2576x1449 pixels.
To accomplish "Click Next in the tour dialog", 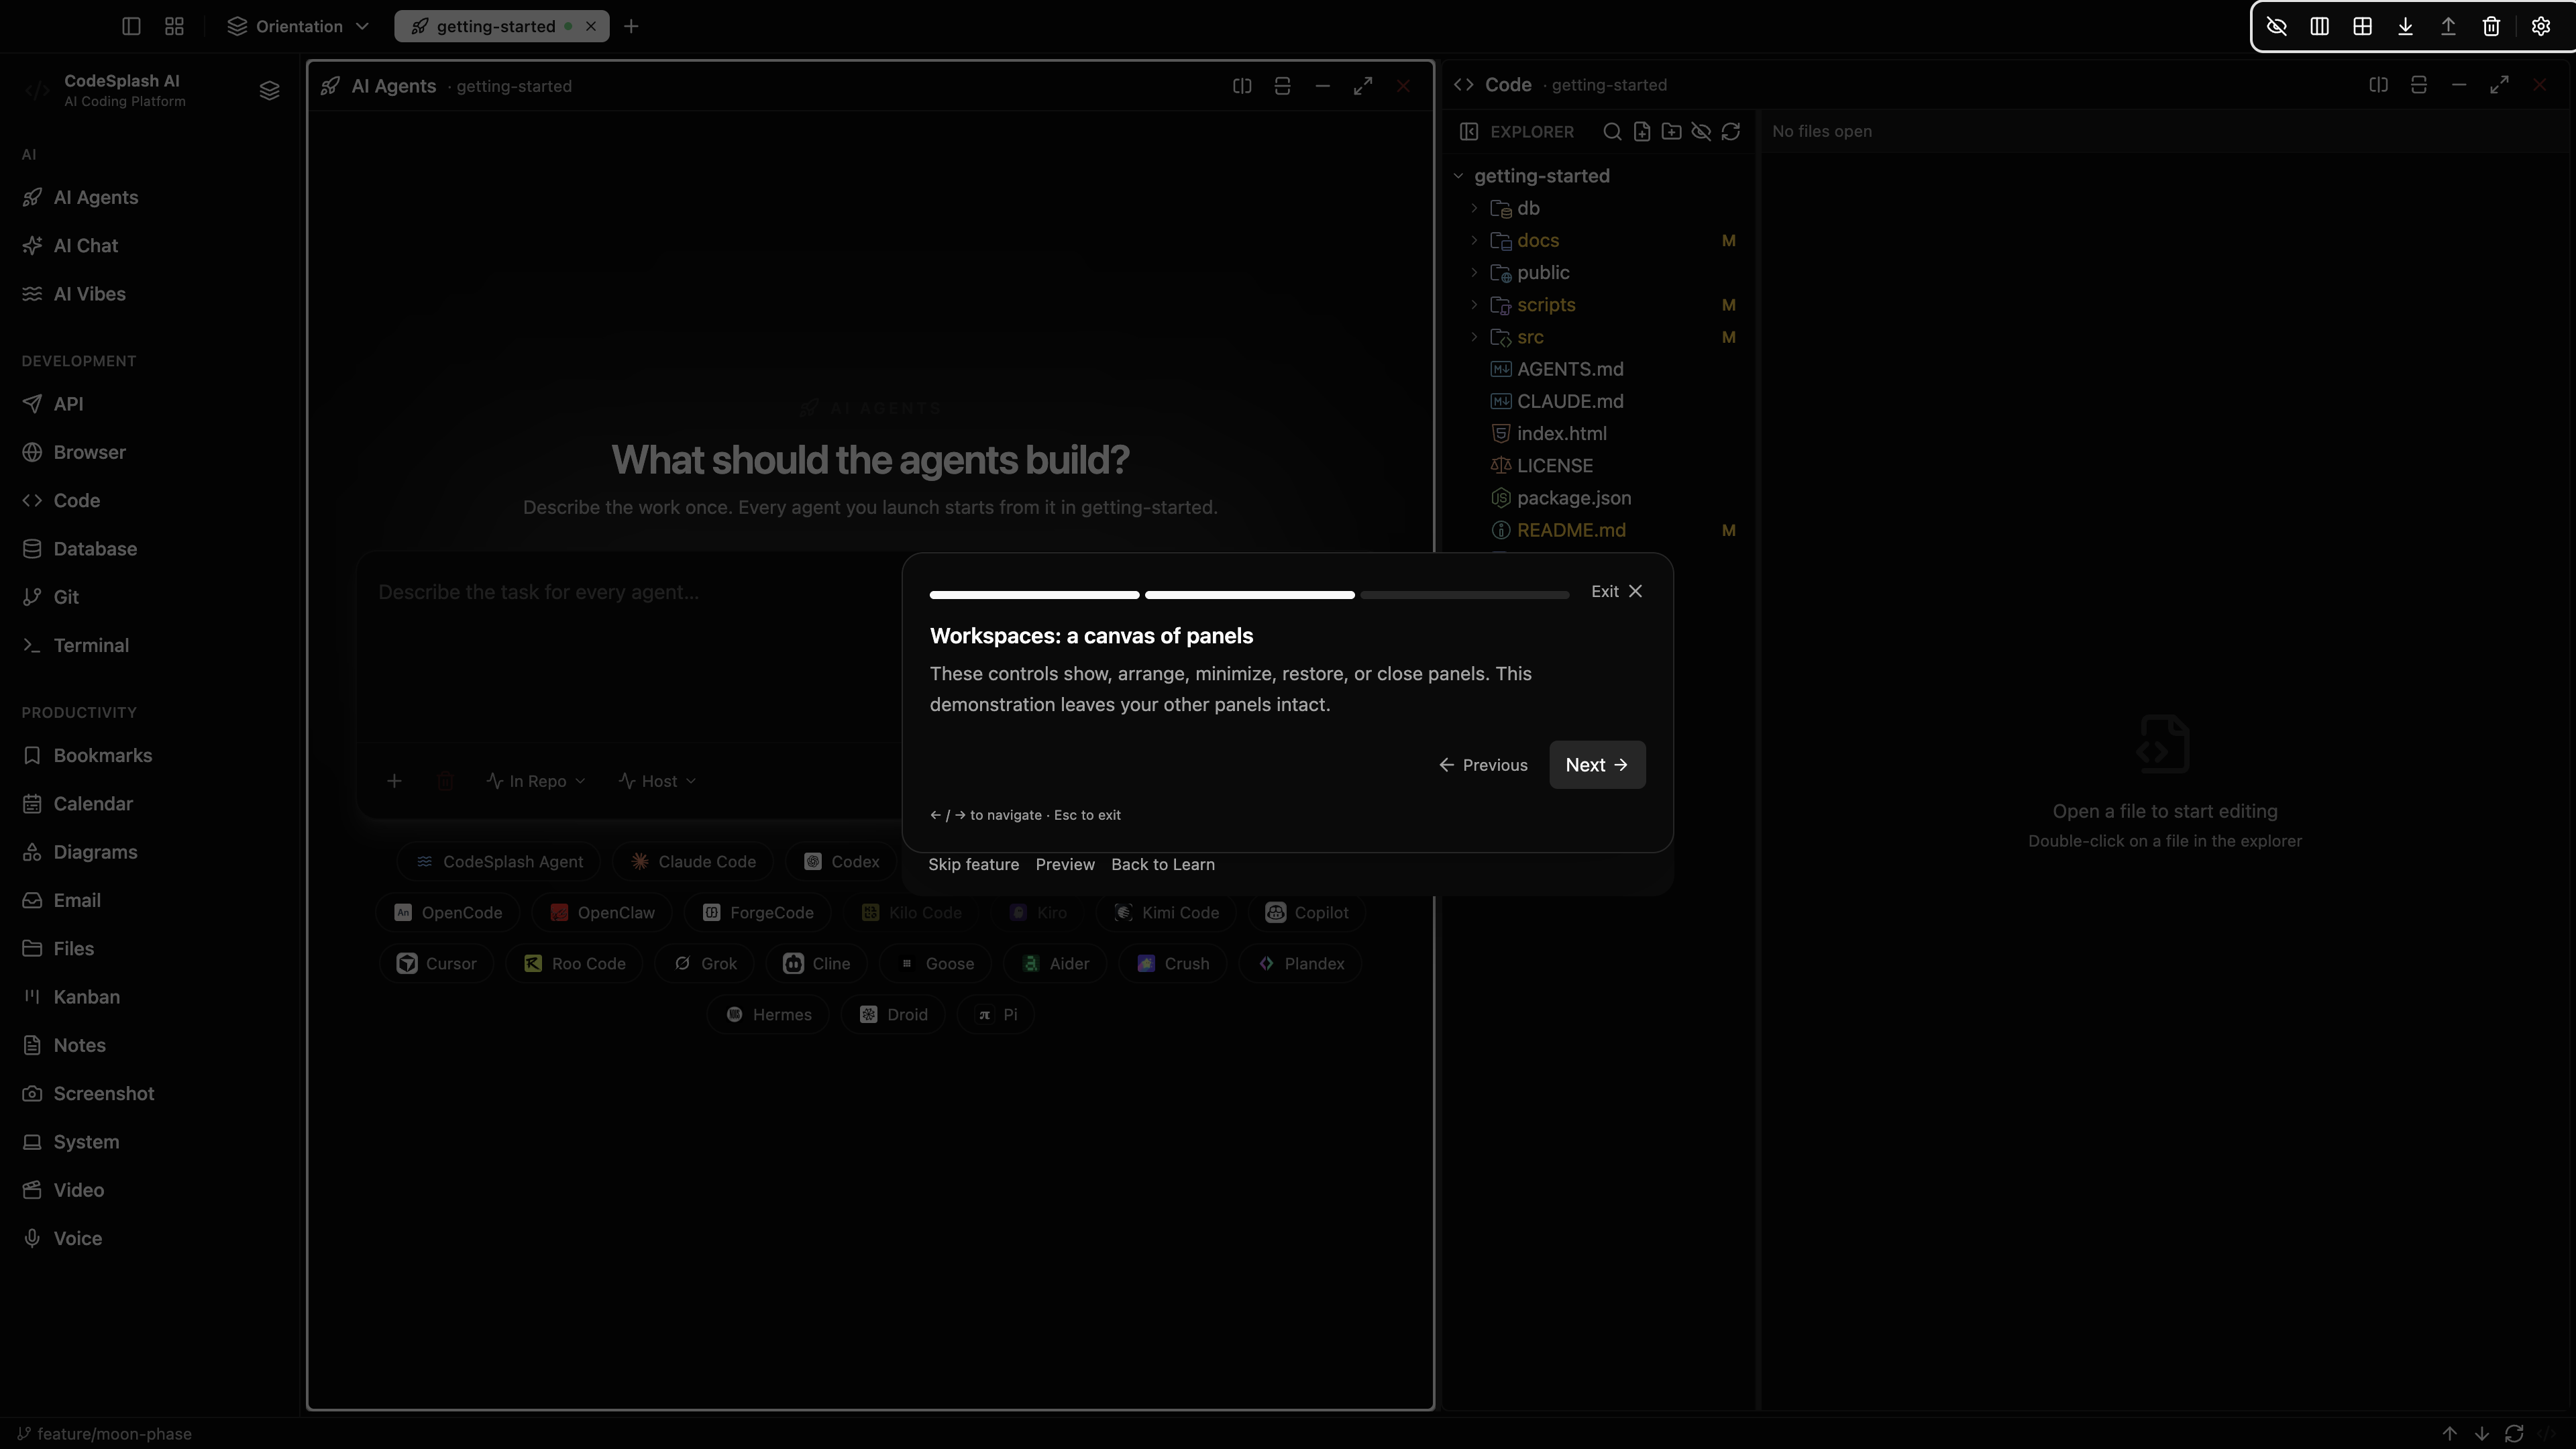I will 1597,765.
